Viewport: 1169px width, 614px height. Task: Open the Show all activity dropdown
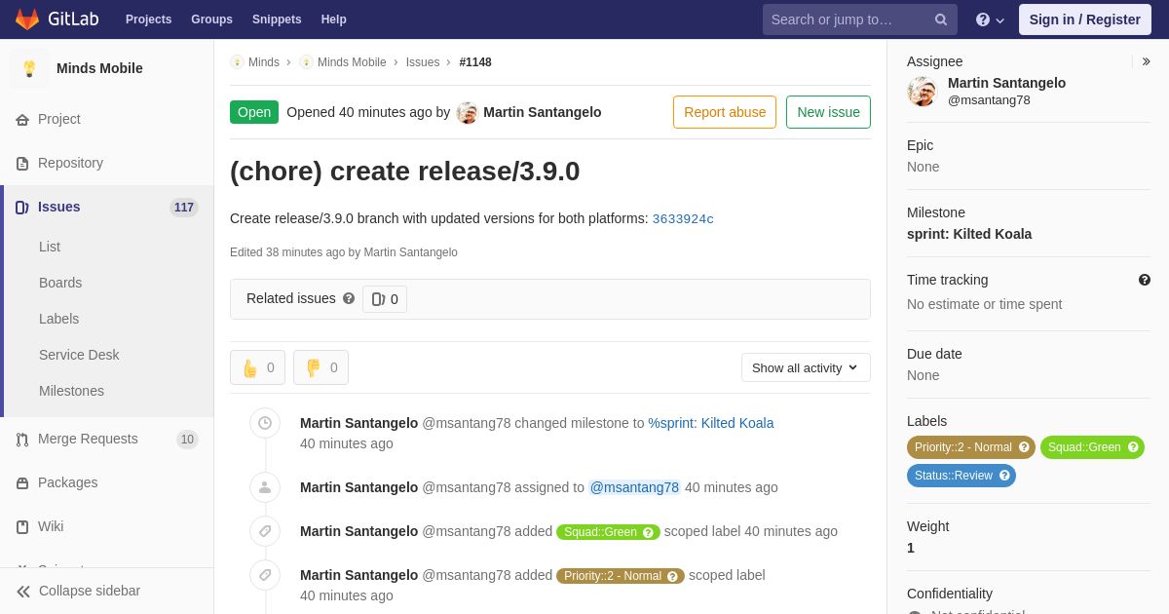coord(806,367)
